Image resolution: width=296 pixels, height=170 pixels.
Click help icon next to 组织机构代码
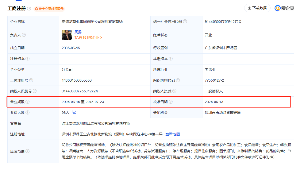tap(178, 80)
